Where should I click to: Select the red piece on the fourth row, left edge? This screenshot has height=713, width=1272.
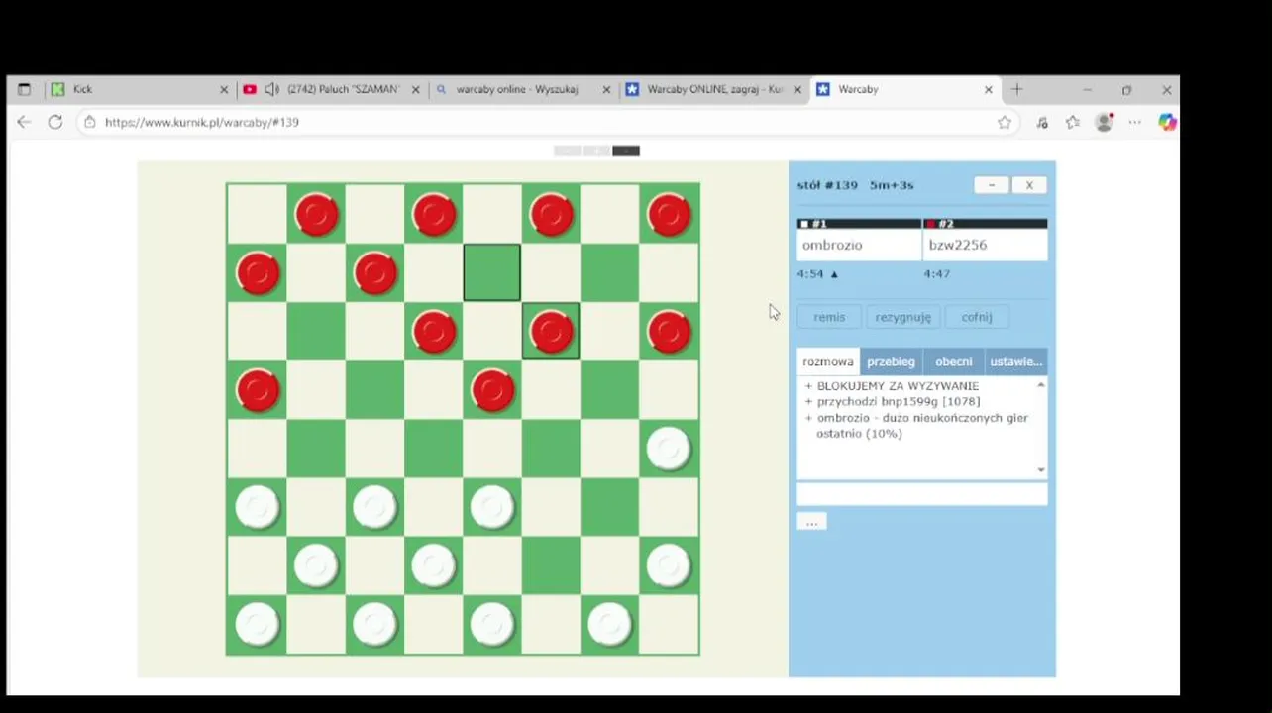pyautogui.click(x=258, y=390)
